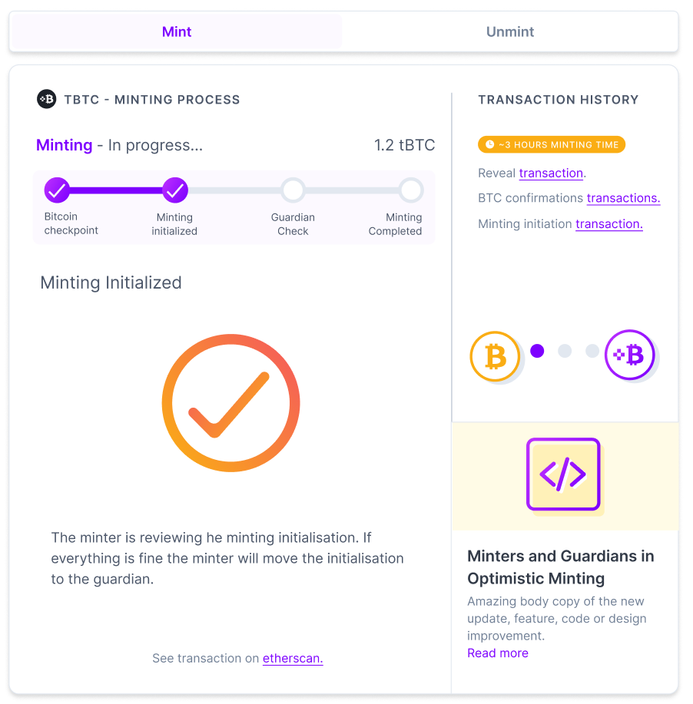Open the BTC confirmations transactions link
The height and width of the screenshot is (704, 693).
(623, 198)
